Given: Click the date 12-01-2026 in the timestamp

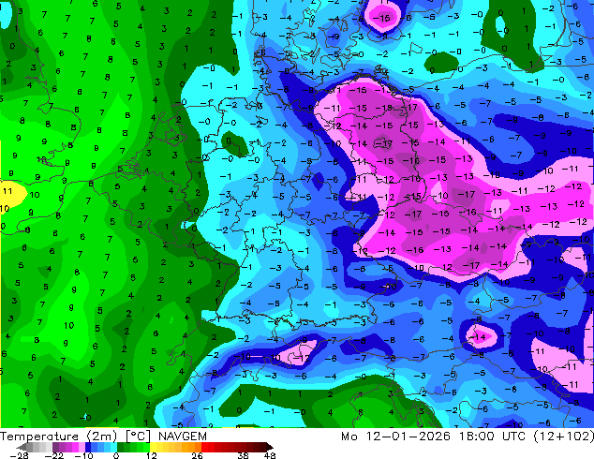Looking at the screenshot, I should pyautogui.click(x=408, y=437).
